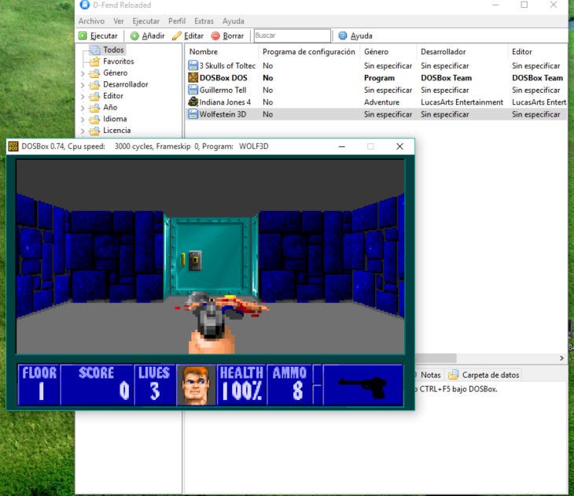Open the Extras menu
This screenshot has height=496, width=574.
pyautogui.click(x=204, y=21)
